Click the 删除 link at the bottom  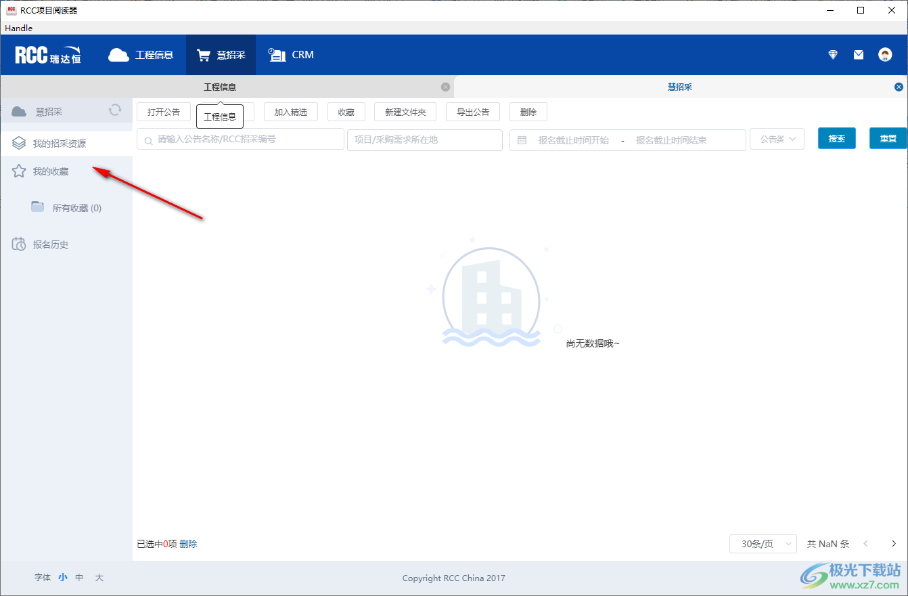(188, 543)
